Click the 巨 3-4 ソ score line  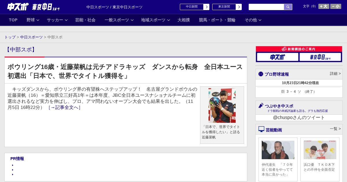pos(299,92)
